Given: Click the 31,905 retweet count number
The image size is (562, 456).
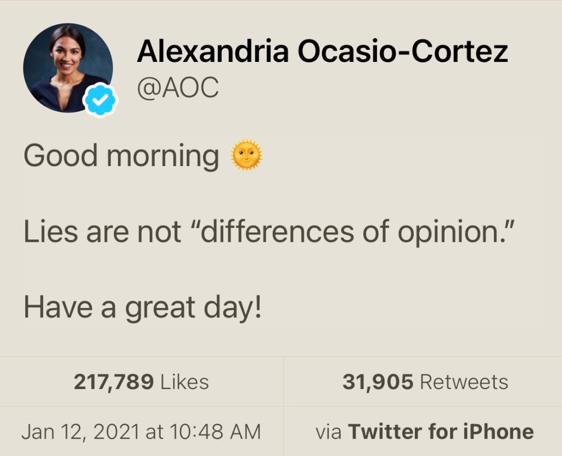Looking at the screenshot, I should click(378, 382).
